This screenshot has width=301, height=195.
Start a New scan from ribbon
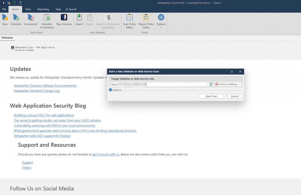point(5,20)
